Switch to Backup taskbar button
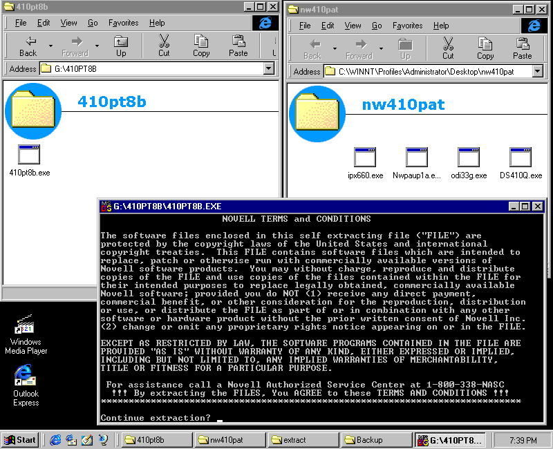 (376, 440)
